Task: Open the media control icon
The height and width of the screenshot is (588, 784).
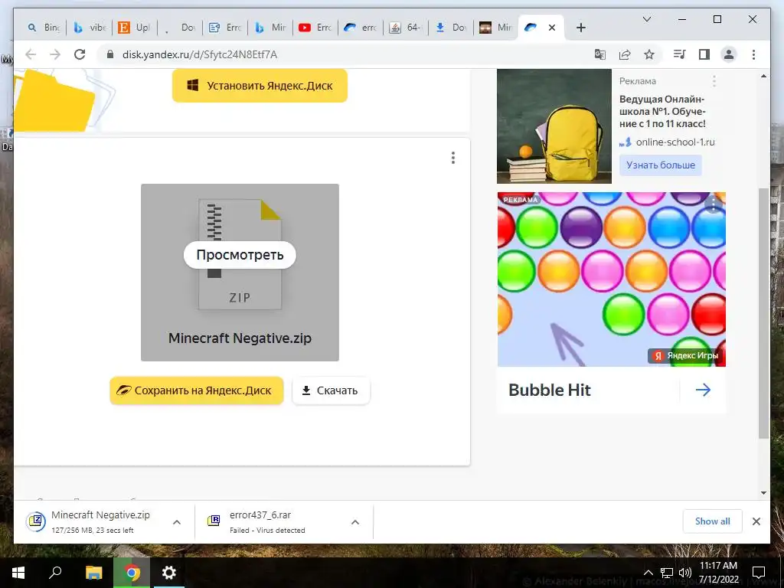Action: click(x=680, y=54)
